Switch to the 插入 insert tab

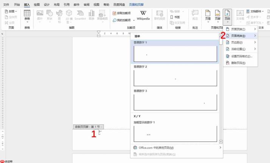[x=27, y=5]
